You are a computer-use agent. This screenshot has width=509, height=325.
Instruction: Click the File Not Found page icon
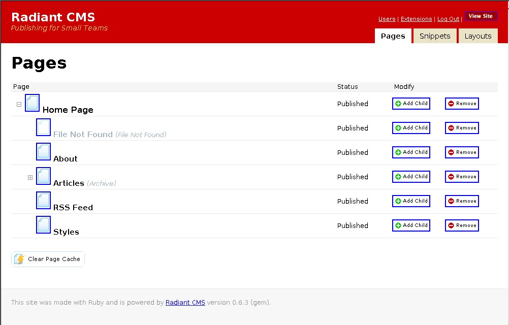(43, 127)
